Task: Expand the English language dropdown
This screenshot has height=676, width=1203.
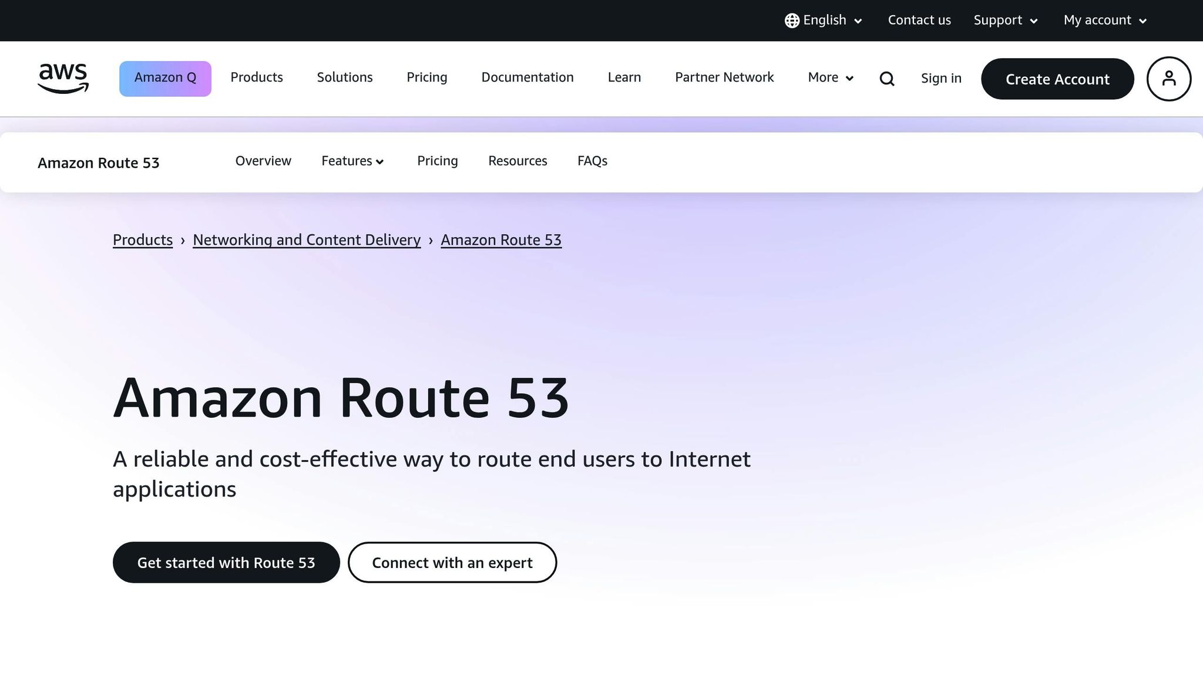Action: click(824, 21)
